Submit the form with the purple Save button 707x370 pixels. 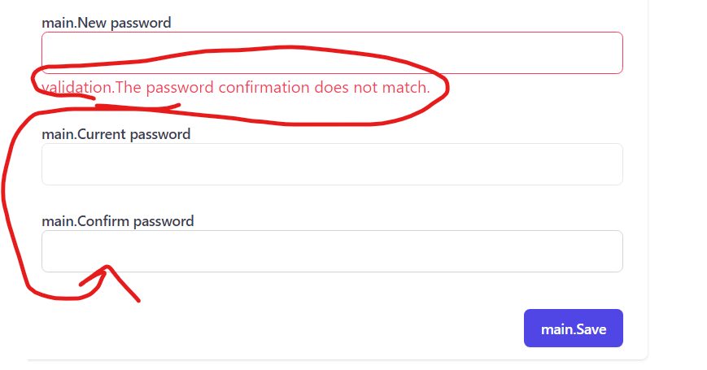point(574,329)
